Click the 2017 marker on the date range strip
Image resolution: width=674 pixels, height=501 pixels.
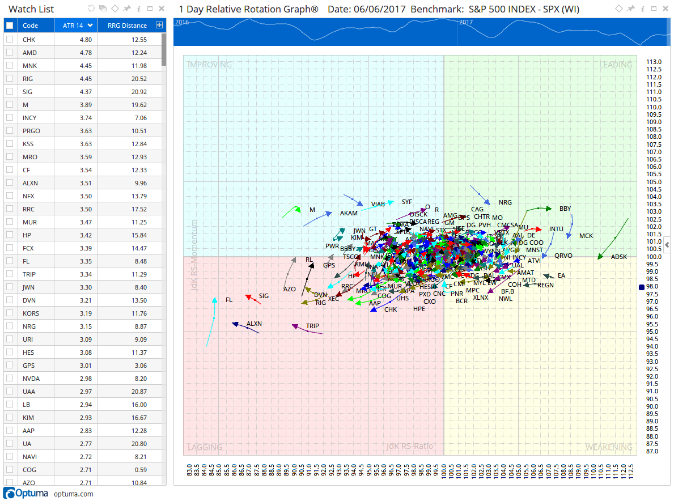coord(465,22)
